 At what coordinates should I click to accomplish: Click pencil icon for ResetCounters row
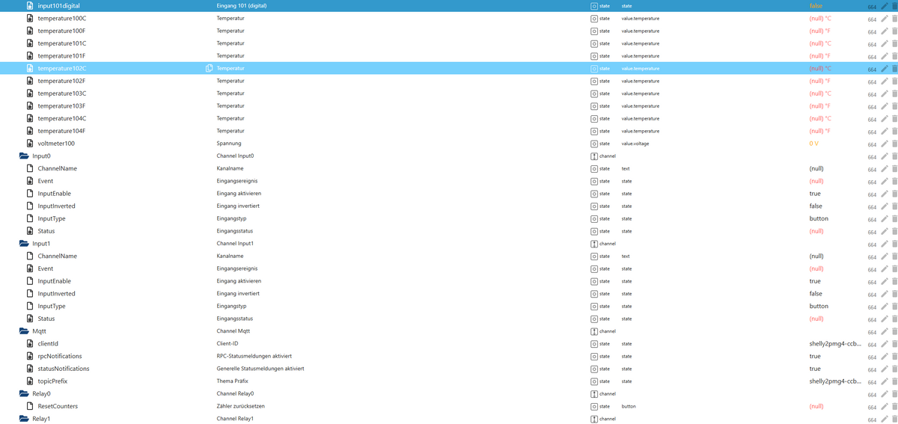click(x=885, y=406)
